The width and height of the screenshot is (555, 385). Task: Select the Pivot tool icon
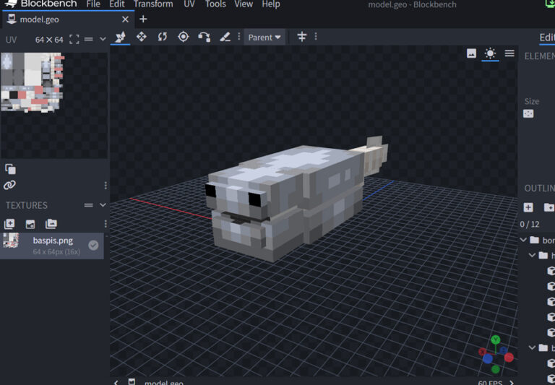coord(184,37)
